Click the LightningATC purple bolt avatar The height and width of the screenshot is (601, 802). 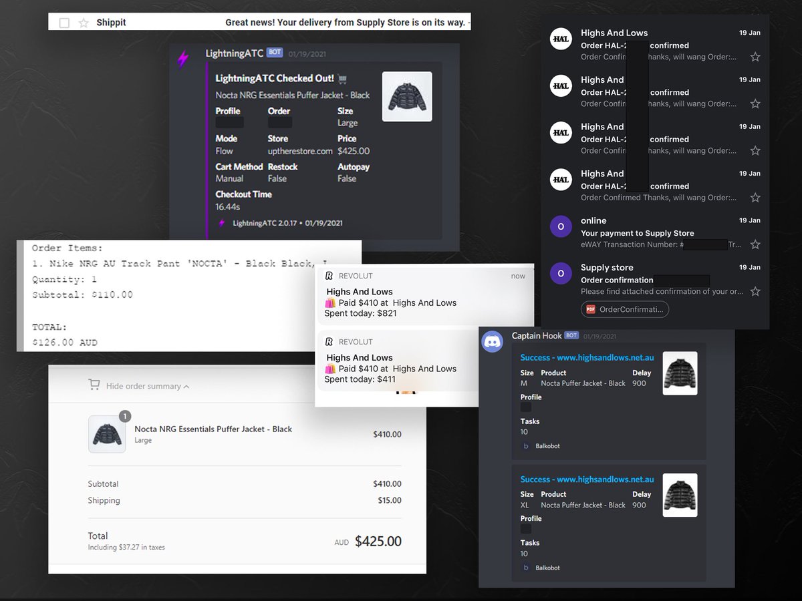coord(182,59)
